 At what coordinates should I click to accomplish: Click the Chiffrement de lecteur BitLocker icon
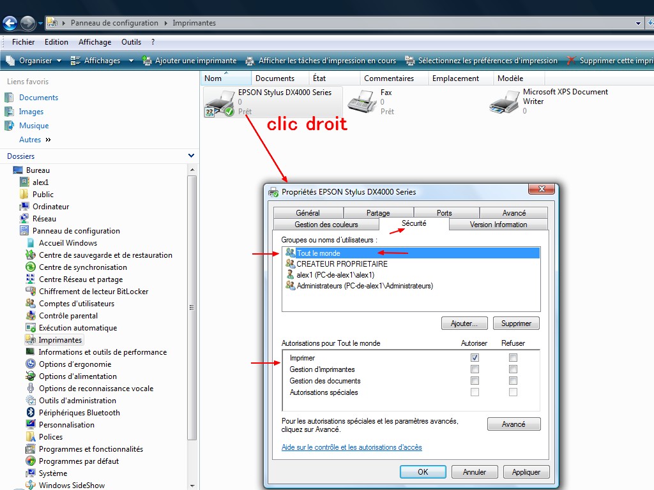(31, 291)
